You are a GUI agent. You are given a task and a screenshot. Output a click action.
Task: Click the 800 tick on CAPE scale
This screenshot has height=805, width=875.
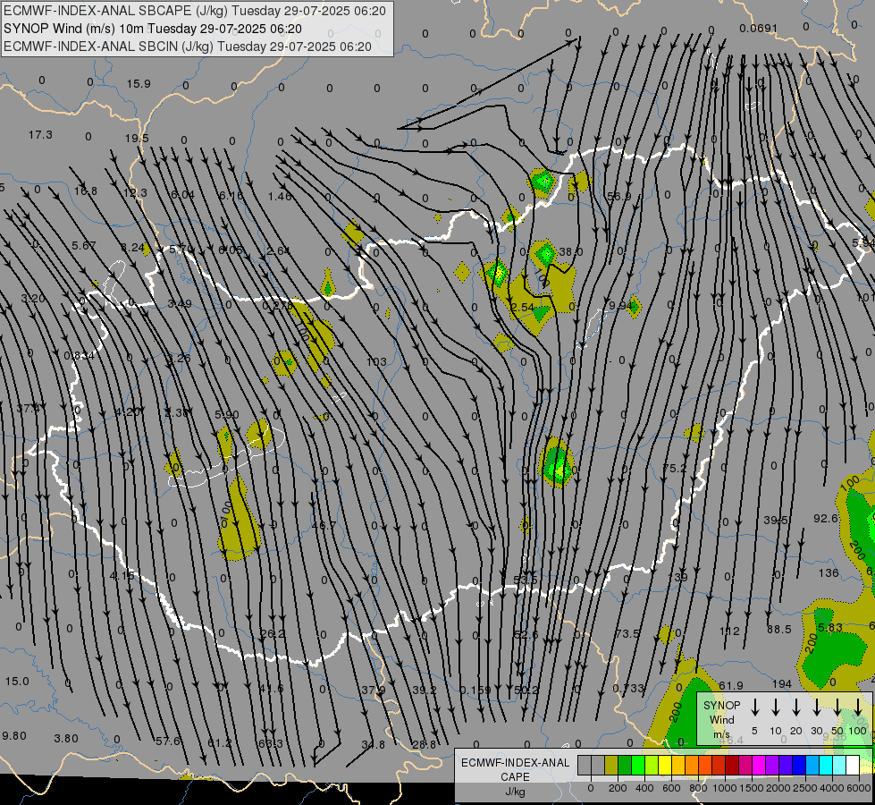coord(698,788)
